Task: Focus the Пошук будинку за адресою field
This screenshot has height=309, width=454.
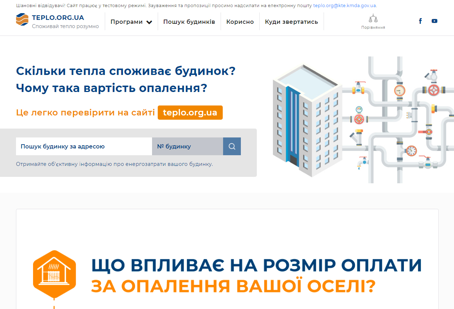Action: [x=84, y=146]
